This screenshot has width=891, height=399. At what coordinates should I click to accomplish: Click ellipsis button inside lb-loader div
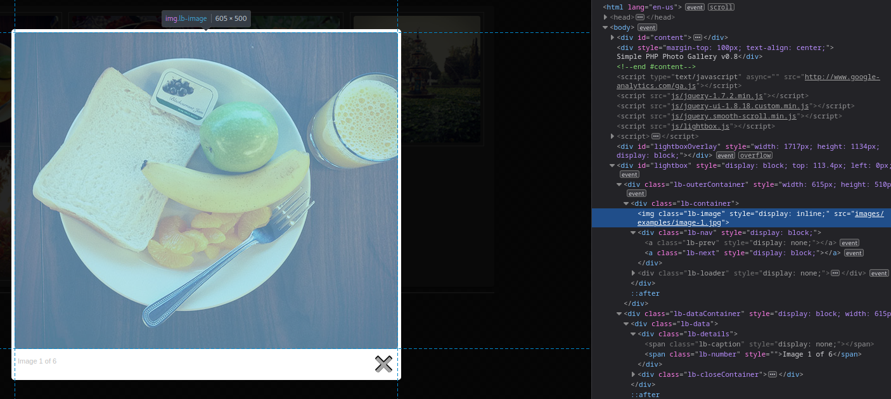(x=835, y=273)
